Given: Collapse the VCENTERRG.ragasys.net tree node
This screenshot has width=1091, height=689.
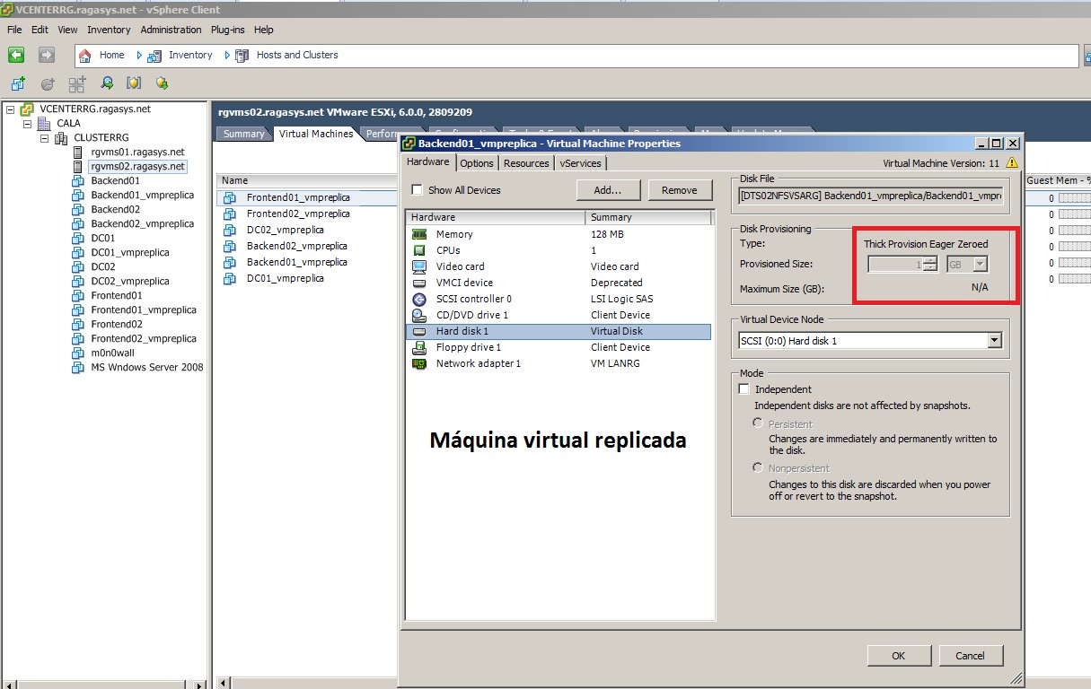Looking at the screenshot, I should 10,109.
